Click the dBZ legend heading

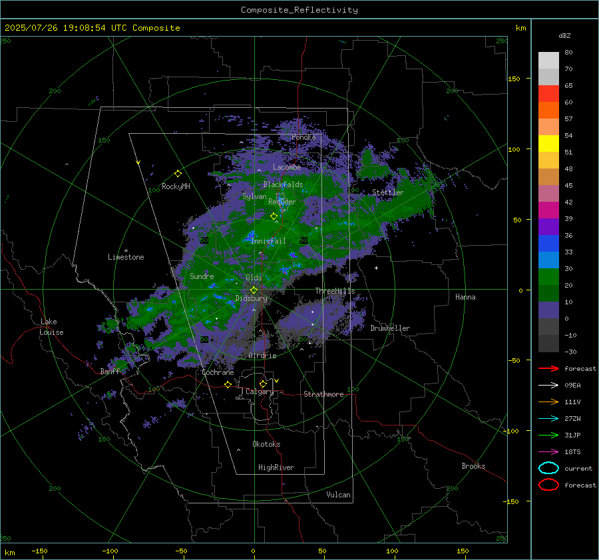[564, 35]
